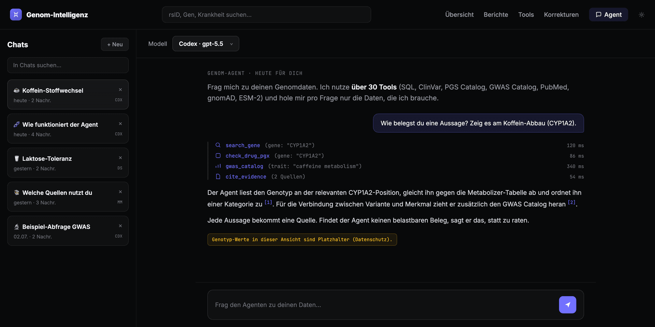
Task: Click the DS tag on Laktose-Toleranz
Action: click(120, 168)
